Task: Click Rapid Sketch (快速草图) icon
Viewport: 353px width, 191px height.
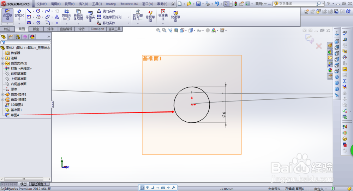Action: tap(175, 16)
